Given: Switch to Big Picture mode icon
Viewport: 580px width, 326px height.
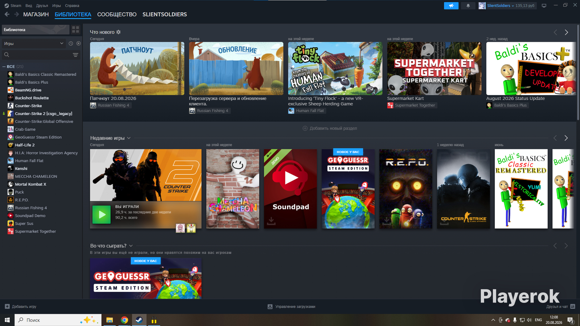Looking at the screenshot, I should click(x=544, y=6).
